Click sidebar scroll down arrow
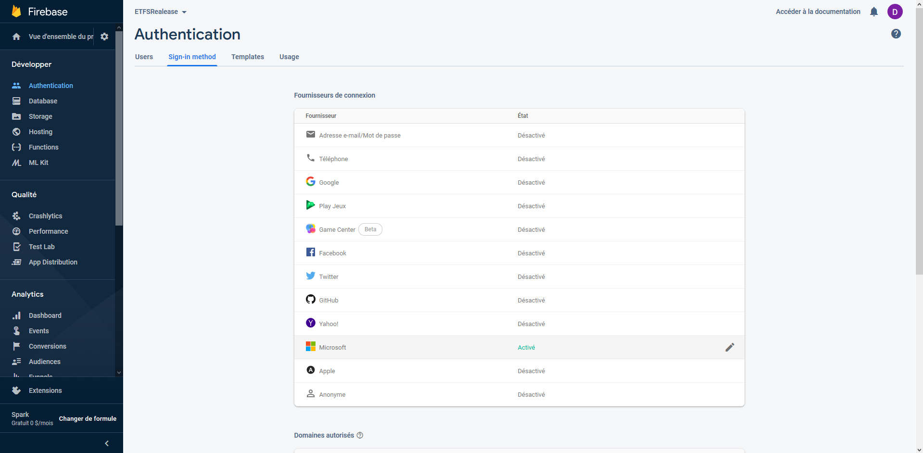This screenshot has height=453, width=923. (x=119, y=373)
